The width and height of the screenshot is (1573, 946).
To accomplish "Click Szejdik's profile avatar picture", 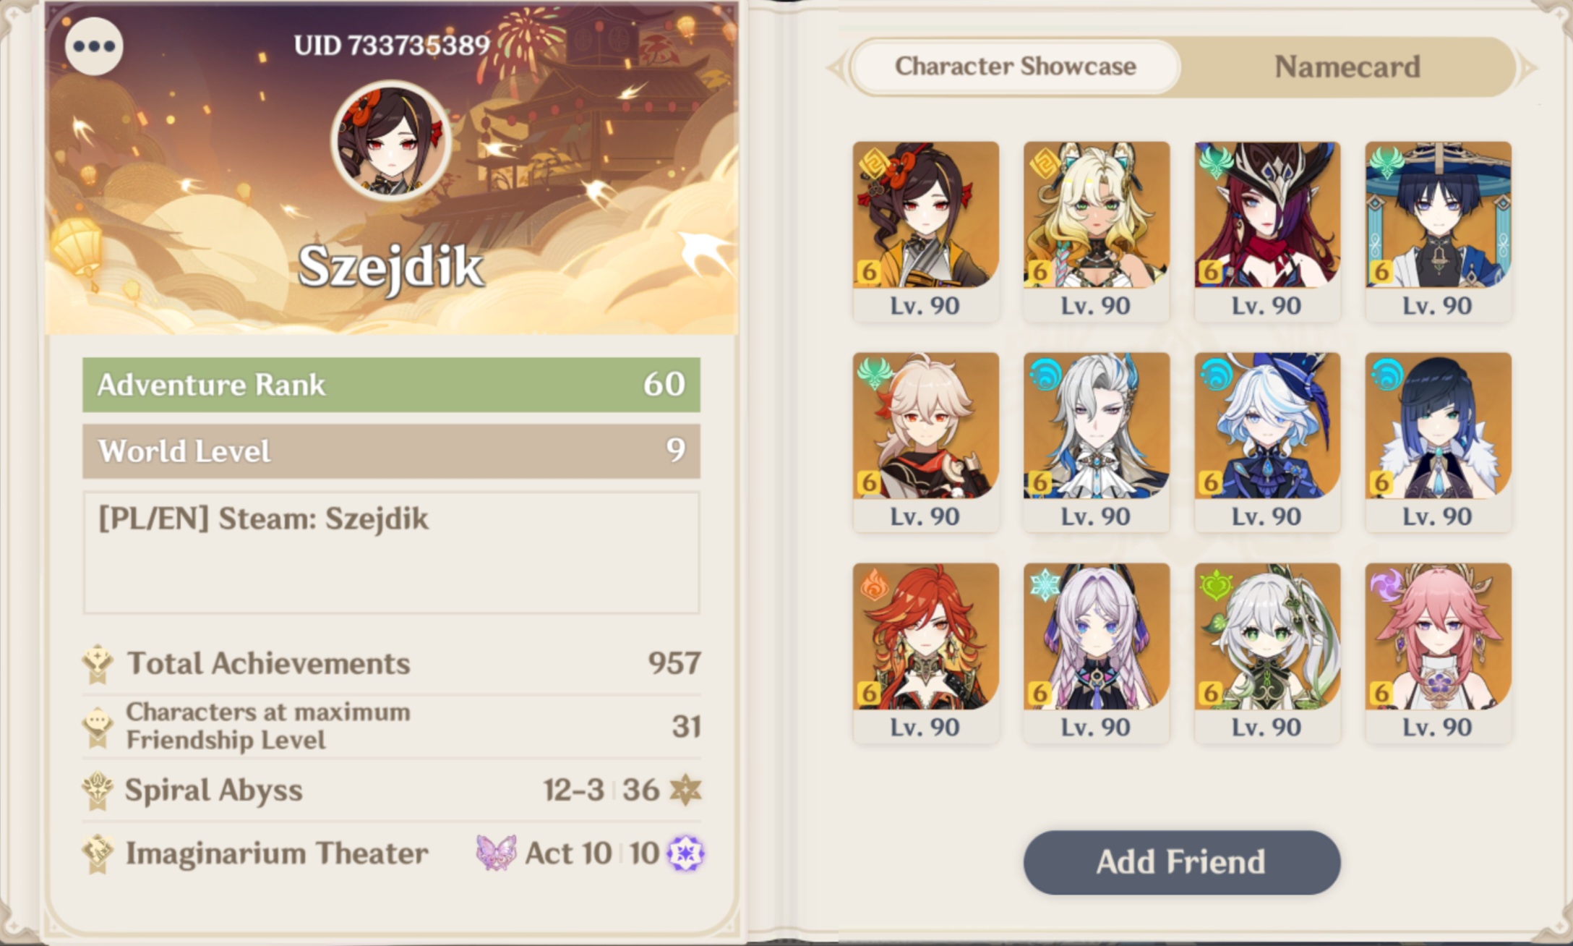I will 391,142.
